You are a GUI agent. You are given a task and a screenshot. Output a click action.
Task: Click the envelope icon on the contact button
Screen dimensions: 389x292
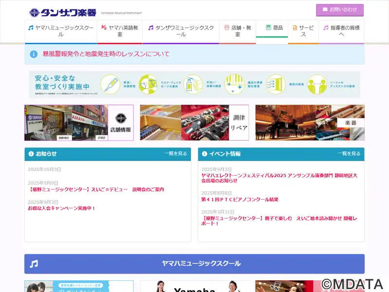point(325,10)
